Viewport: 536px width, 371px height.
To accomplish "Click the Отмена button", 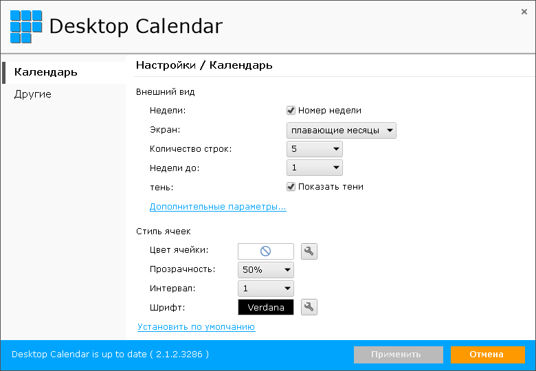I will (488, 355).
